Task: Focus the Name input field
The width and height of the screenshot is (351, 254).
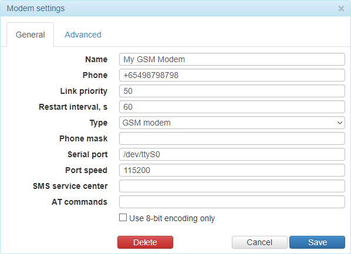Action: [232, 59]
